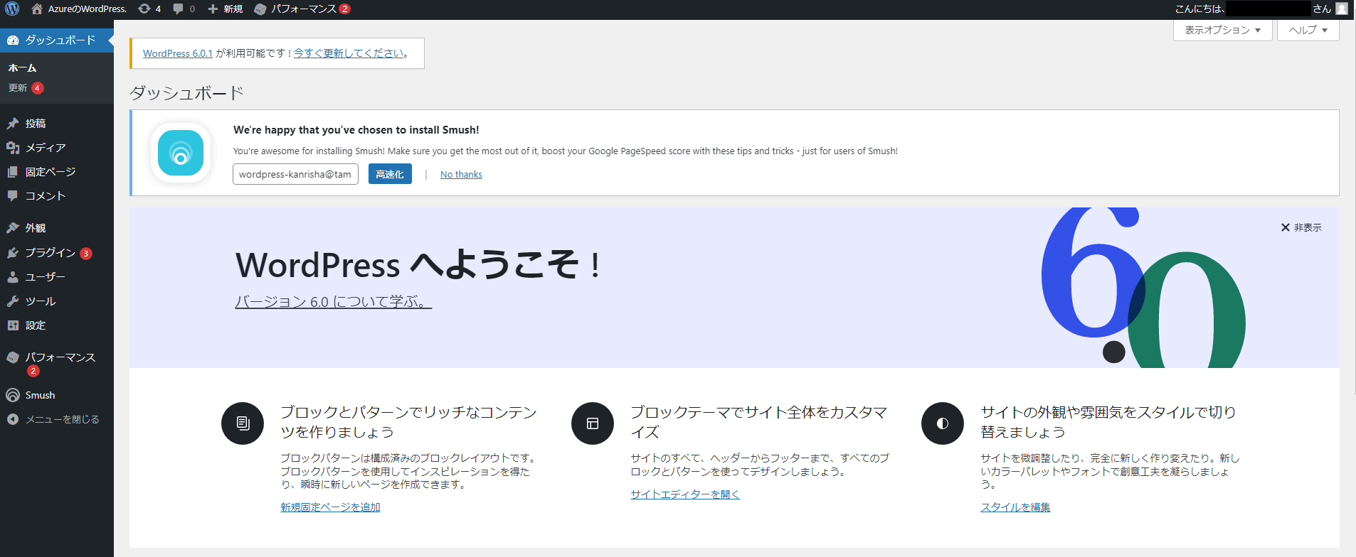
Task: Click the ツール wrench icon
Action: tap(13, 301)
